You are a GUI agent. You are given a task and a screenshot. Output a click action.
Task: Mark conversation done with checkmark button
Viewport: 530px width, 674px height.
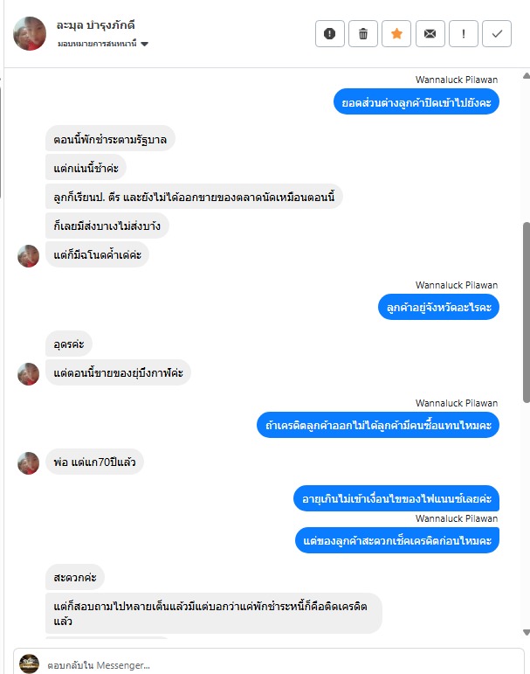[x=497, y=33]
